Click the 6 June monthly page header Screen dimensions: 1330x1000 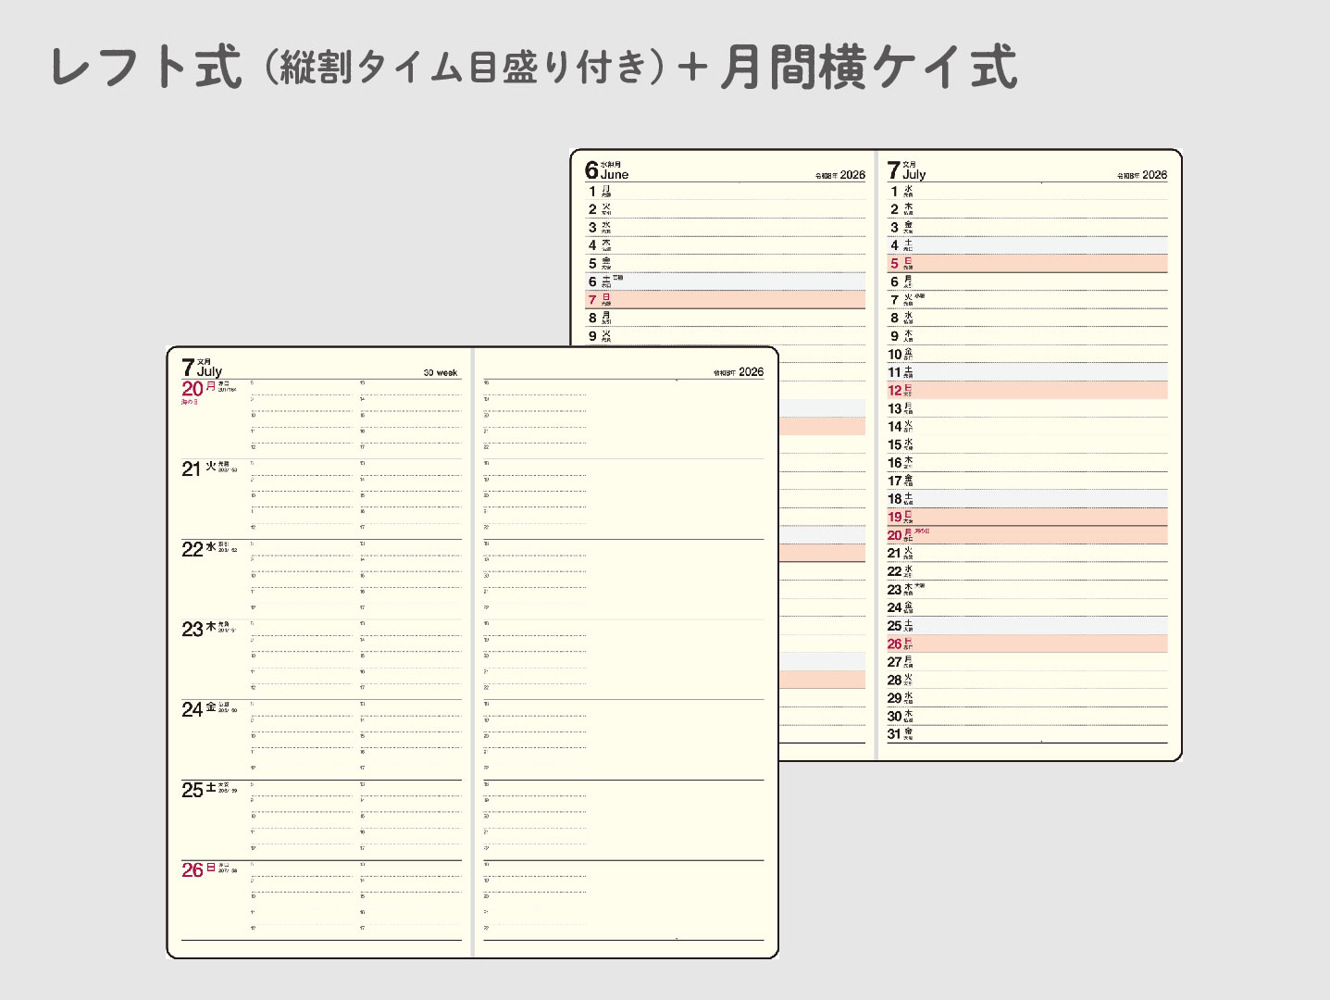click(606, 169)
